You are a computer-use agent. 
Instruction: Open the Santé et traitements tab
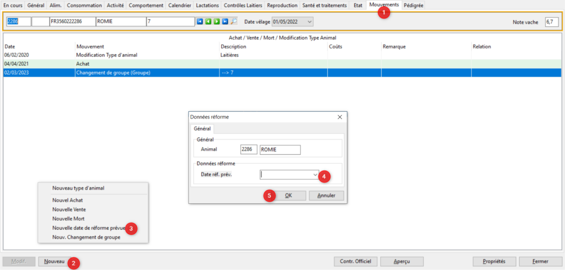click(x=325, y=6)
